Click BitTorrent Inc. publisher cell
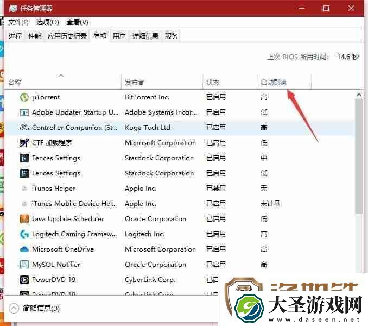The width and height of the screenshot is (368, 326). [x=147, y=97]
